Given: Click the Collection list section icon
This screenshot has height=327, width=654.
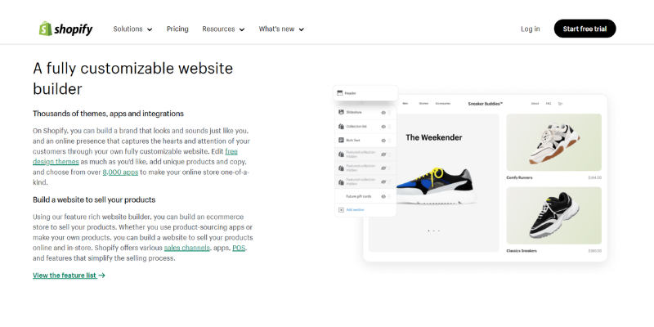Looking at the screenshot, I should (x=340, y=127).
